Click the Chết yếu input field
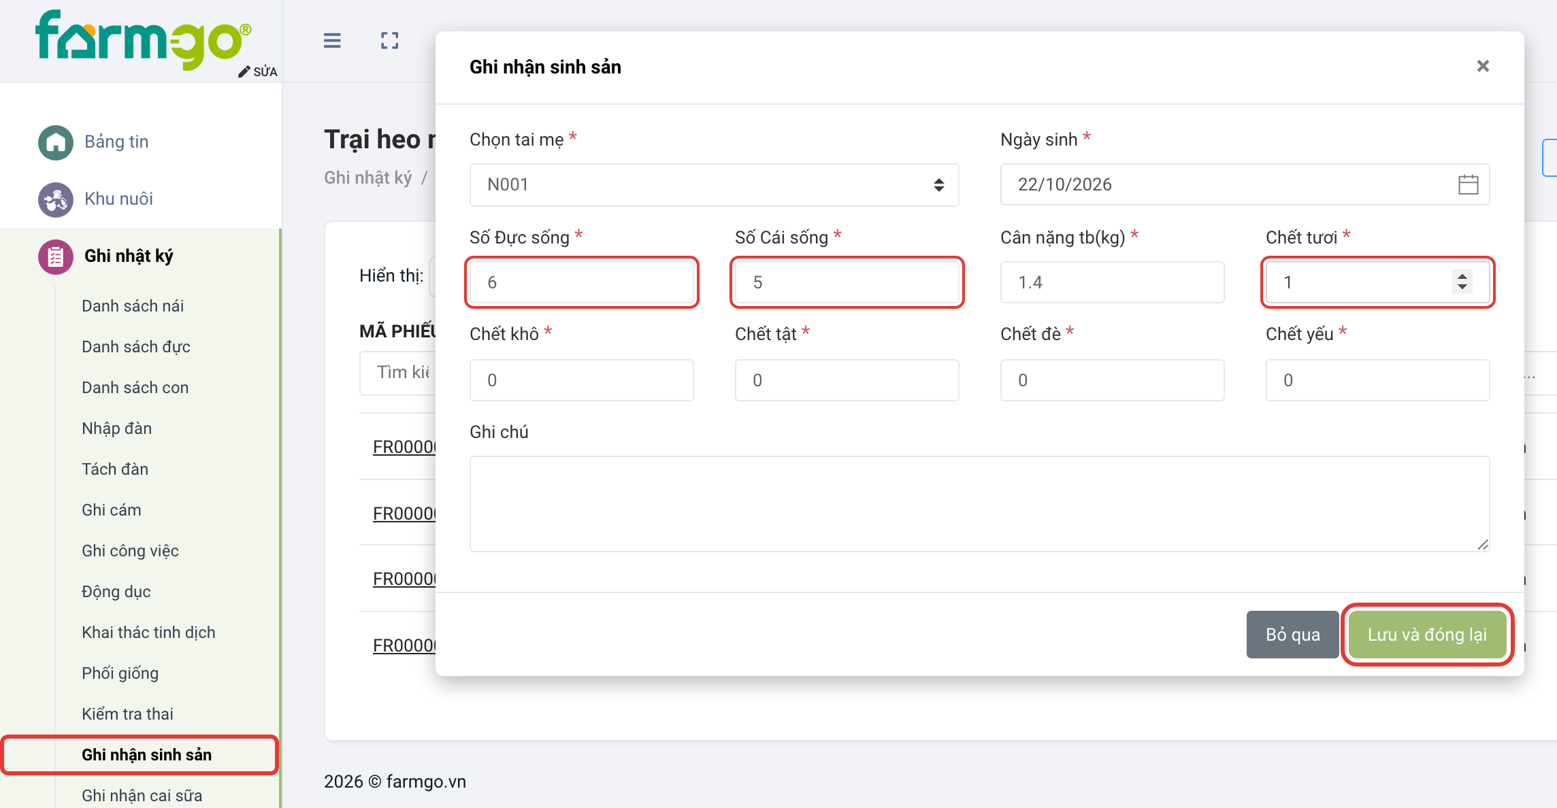The image size is (1557, 808). click(1377, 380)
